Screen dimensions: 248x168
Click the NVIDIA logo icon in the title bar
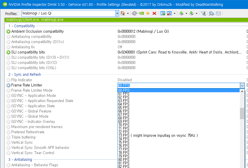coord(5,4)
